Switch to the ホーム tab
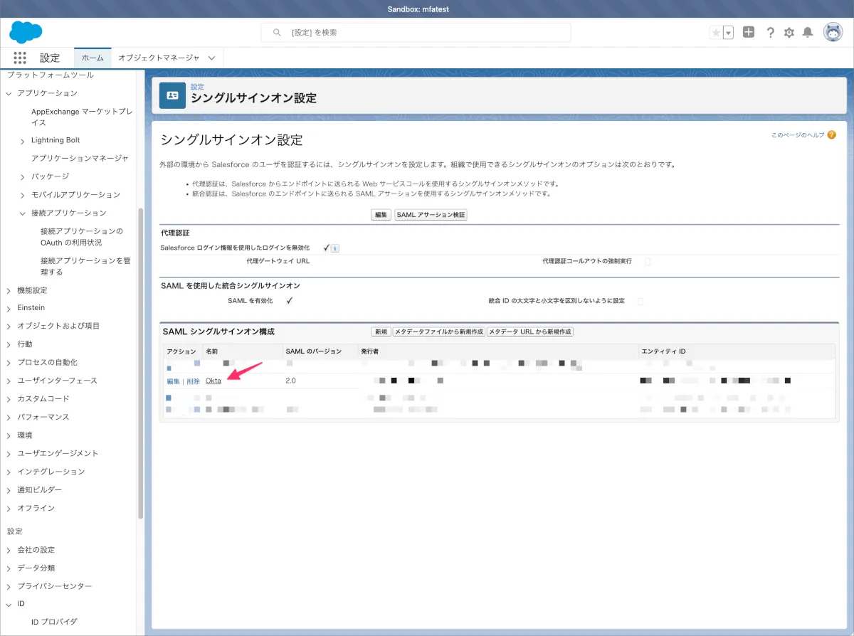The height and width of the screenshot is (636, 854). [93, 58]
